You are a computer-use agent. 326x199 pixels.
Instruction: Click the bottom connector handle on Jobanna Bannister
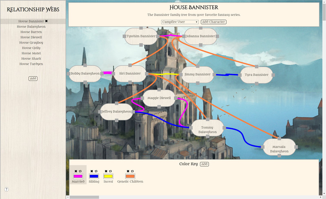[x=200, y=45]
